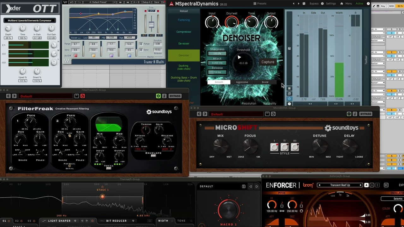This screenshot has width=404, height=227.
Task: Choose Brutal denoiser mode
Action: click(265, 82)
